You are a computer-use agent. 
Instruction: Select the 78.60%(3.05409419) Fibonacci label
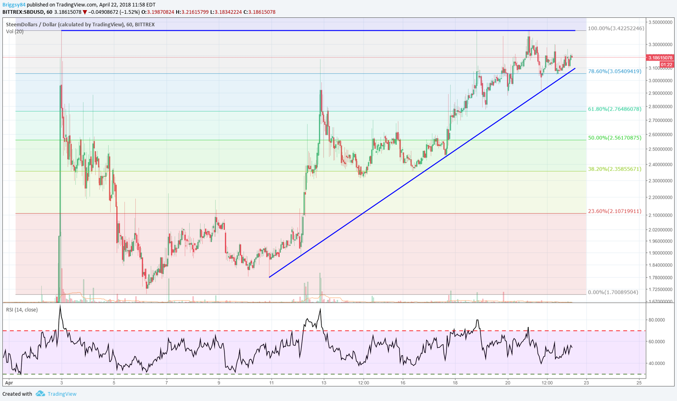click(x=615, y=71)
